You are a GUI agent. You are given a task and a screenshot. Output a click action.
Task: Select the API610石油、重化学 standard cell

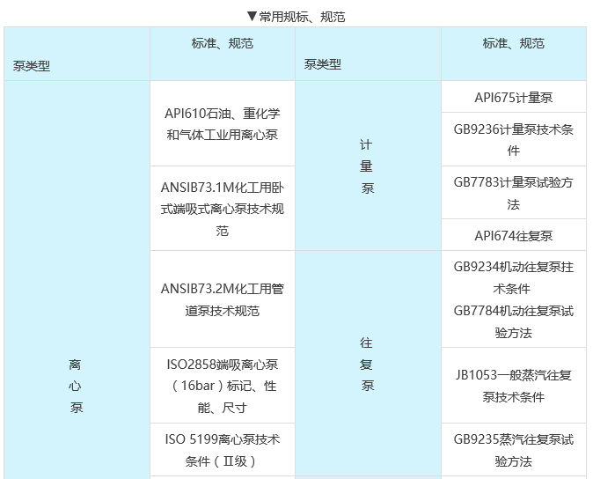tap(222, 124)
